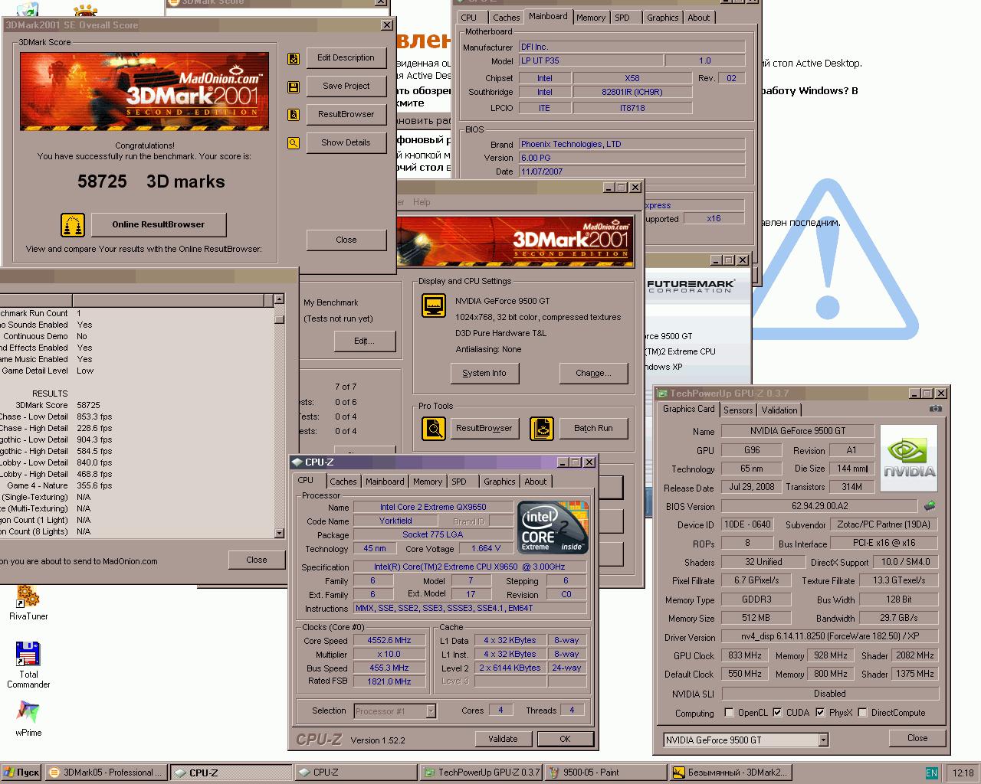Viewport: 981px width, 784px height.
Task: Click the Batch Run icon in Pro Tools
Action: point(542,428)
